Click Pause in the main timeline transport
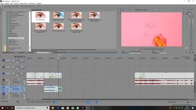Screen dimensions: 196x110 pyautogui.click(x=37, y=102)
